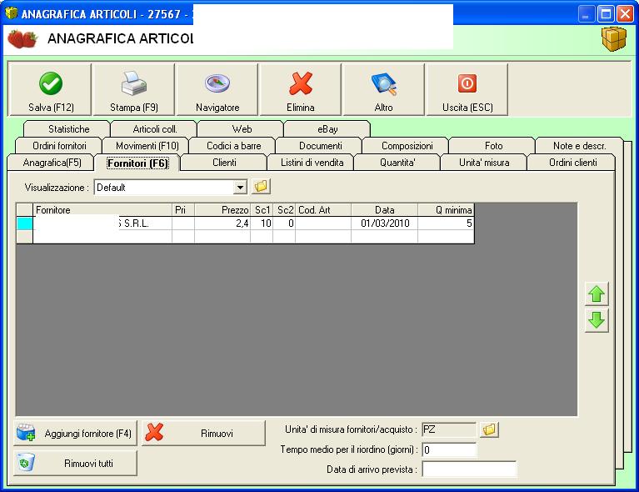Select the cyan row selector of the S.R.L. supplier
The width and height of the screenshot is (639, 492).
click(x=25, y=223)
